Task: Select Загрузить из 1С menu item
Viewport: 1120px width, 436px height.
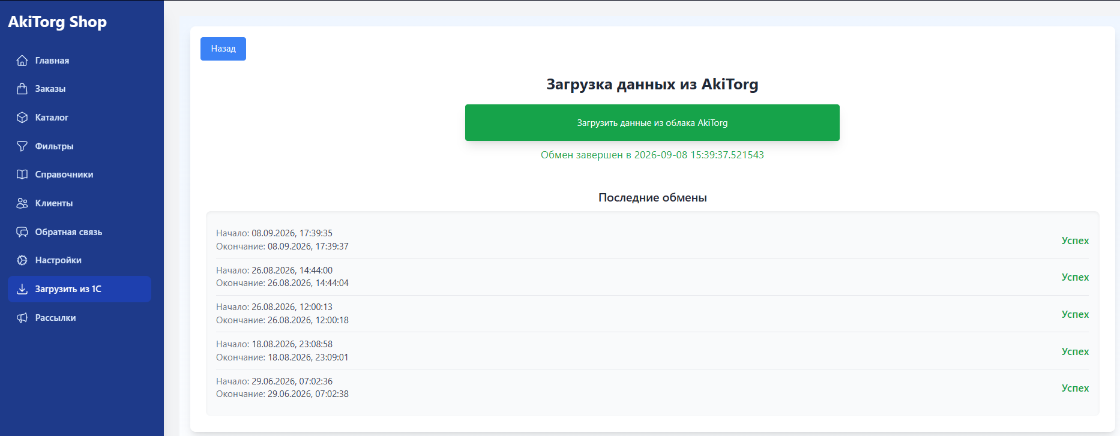Action: pyautogui.click(x=79, y=289)
